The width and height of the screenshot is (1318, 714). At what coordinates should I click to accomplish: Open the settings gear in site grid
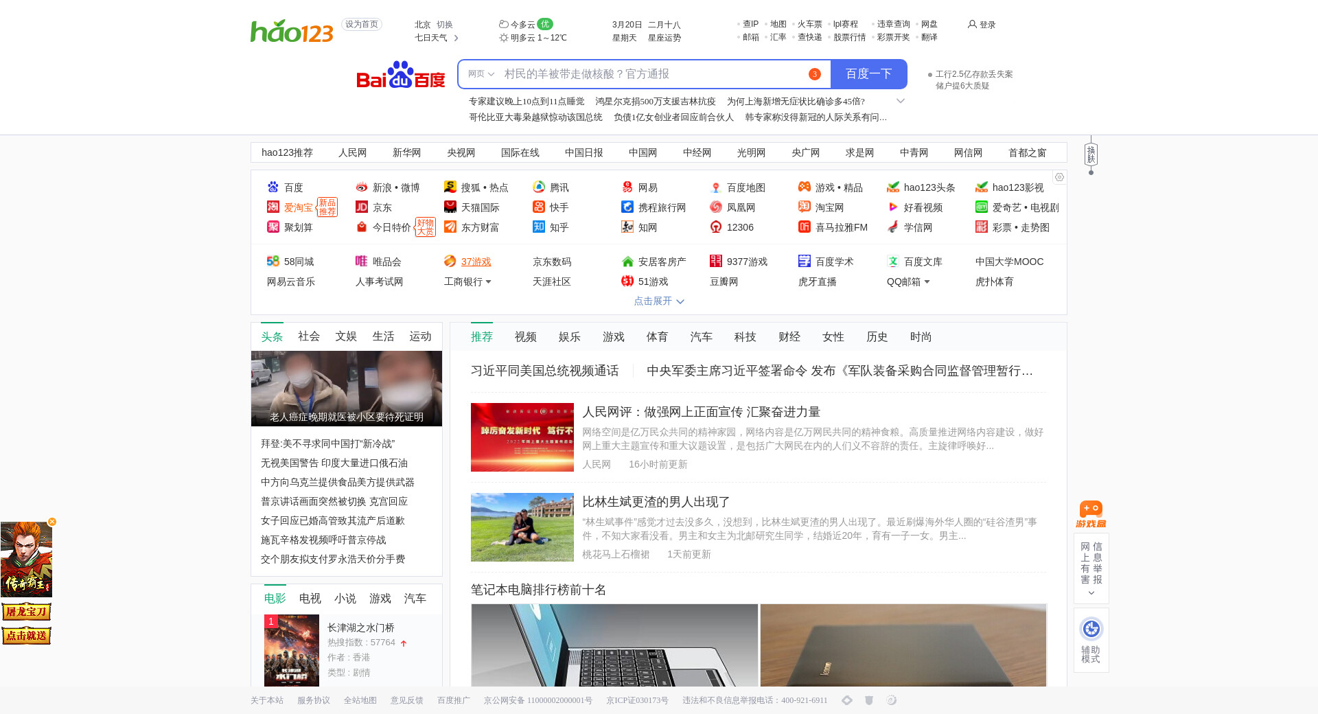pyautogui.click(x=1059, y=177)
